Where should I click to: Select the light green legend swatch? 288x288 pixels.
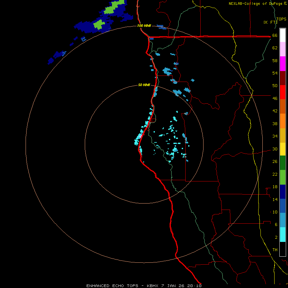283,177
